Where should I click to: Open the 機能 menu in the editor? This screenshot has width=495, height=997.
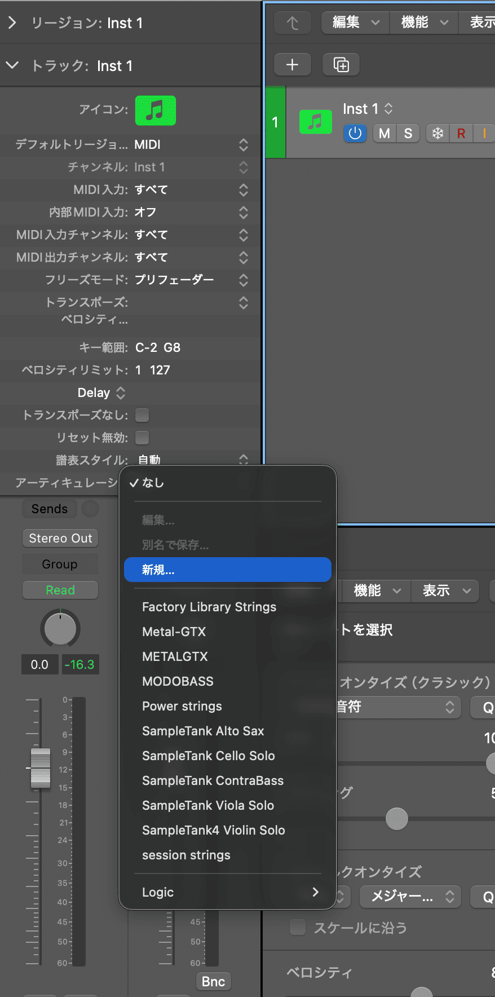(377, 590)
